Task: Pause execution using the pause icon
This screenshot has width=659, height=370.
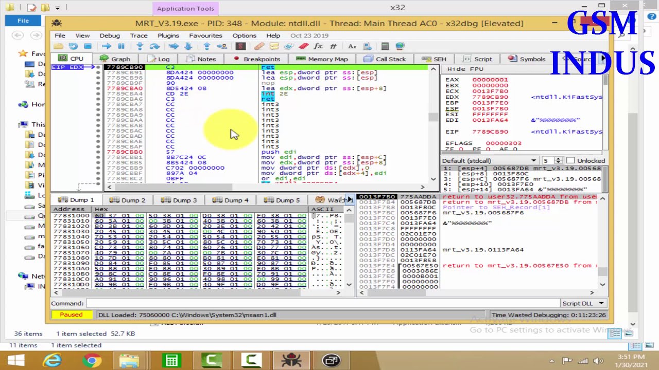Action: (x=121, y=46)
